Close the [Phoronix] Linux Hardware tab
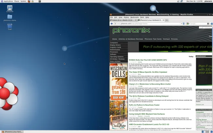The height and width of the screenshot is (133, 213). (164, 20)
